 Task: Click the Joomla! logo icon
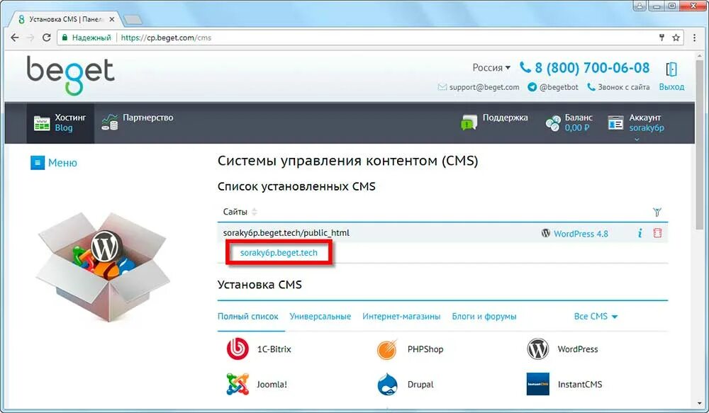click(x=238, y=384)
